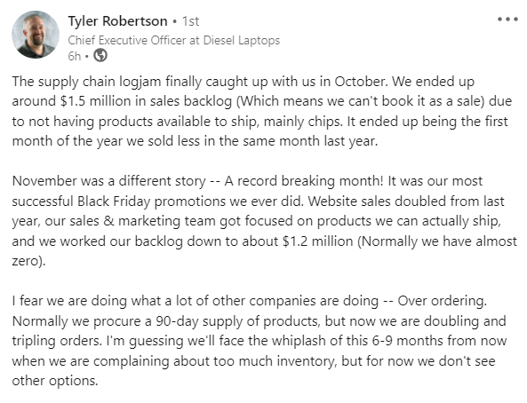Viewport: 527px width, 403px height.
Task: Open the three-dot post options menu
Action: click(507, 20)
